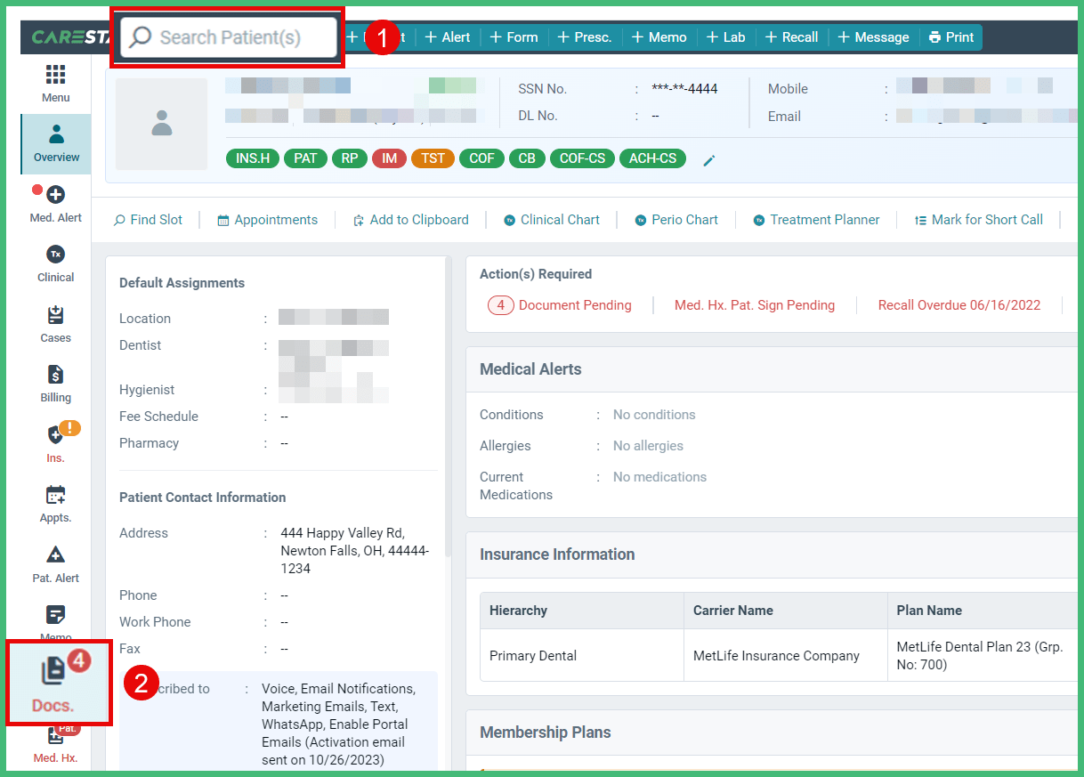This screenshot has height=777, width=1084.
Task: Open the Perio Chart for this patient
Action: pos(676,219)
